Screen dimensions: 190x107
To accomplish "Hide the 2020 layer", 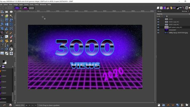I will pyautogui.click(x=158, y=19).
